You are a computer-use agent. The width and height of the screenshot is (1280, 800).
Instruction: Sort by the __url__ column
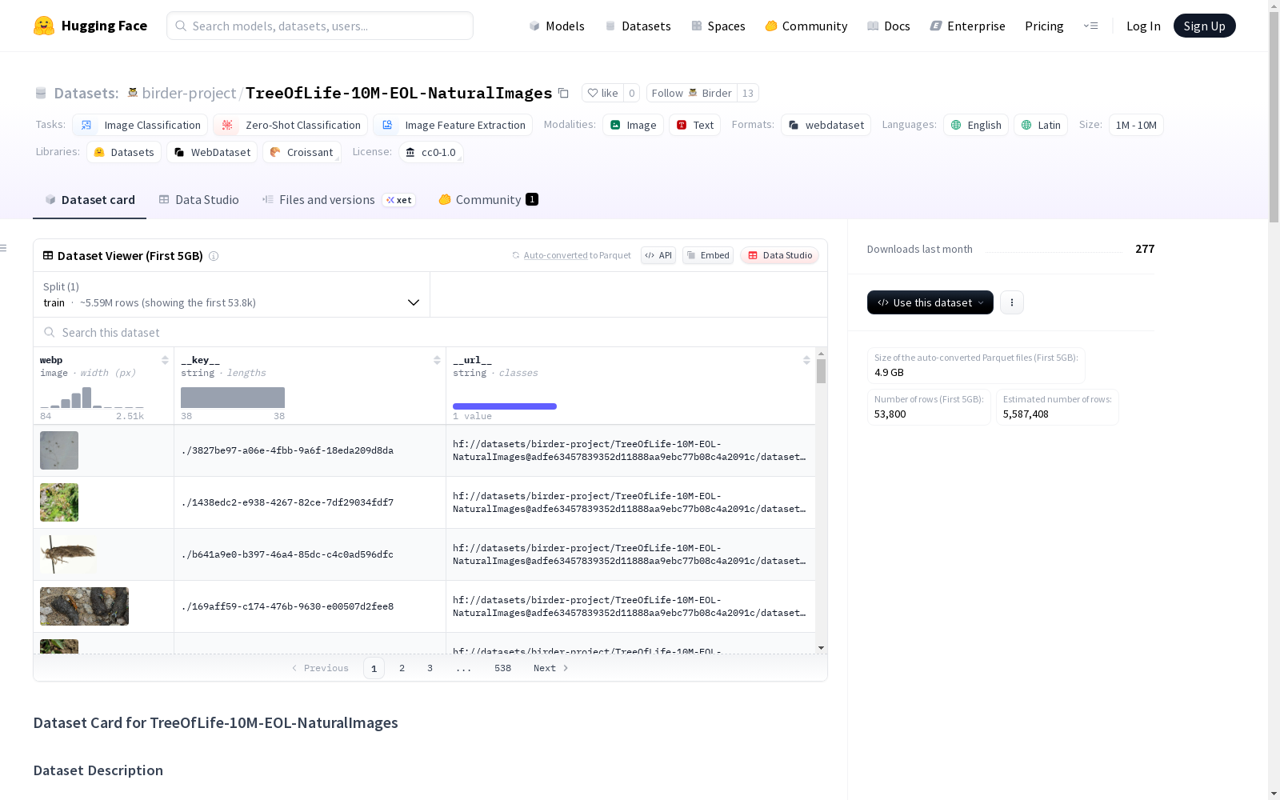(806, 360)
